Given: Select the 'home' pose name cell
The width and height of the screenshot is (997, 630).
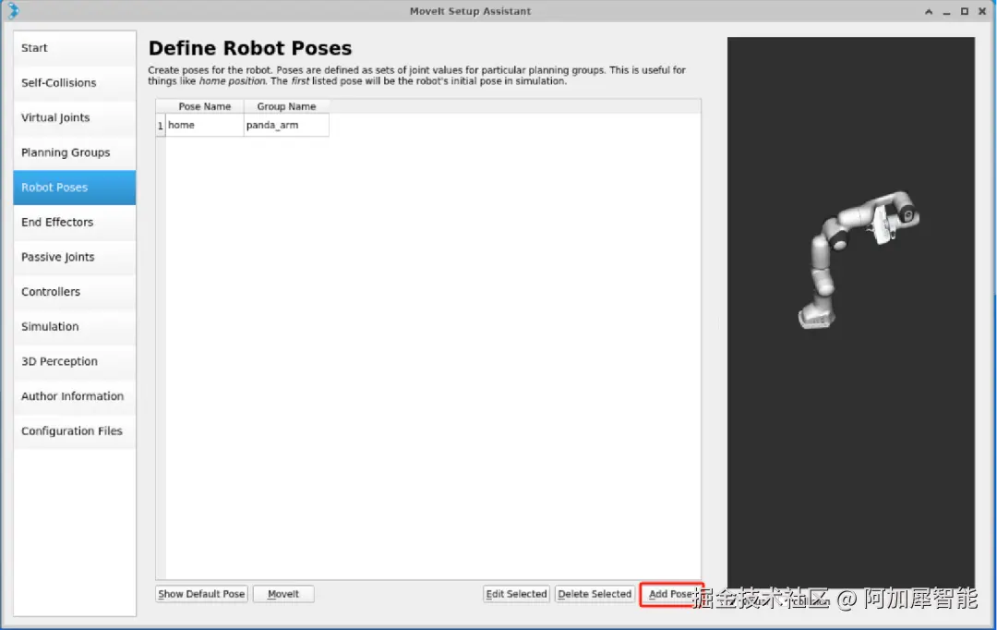Looking at the screenshot, I should 205,126.
